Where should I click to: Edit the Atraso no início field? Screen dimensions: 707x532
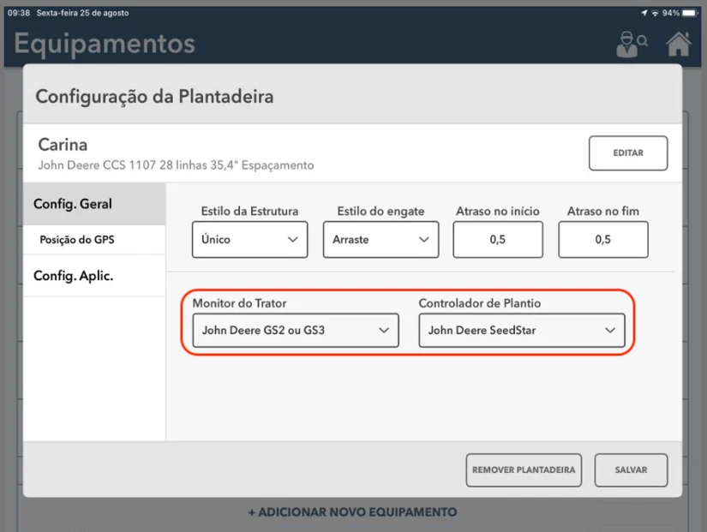click(x=498, y=240)
